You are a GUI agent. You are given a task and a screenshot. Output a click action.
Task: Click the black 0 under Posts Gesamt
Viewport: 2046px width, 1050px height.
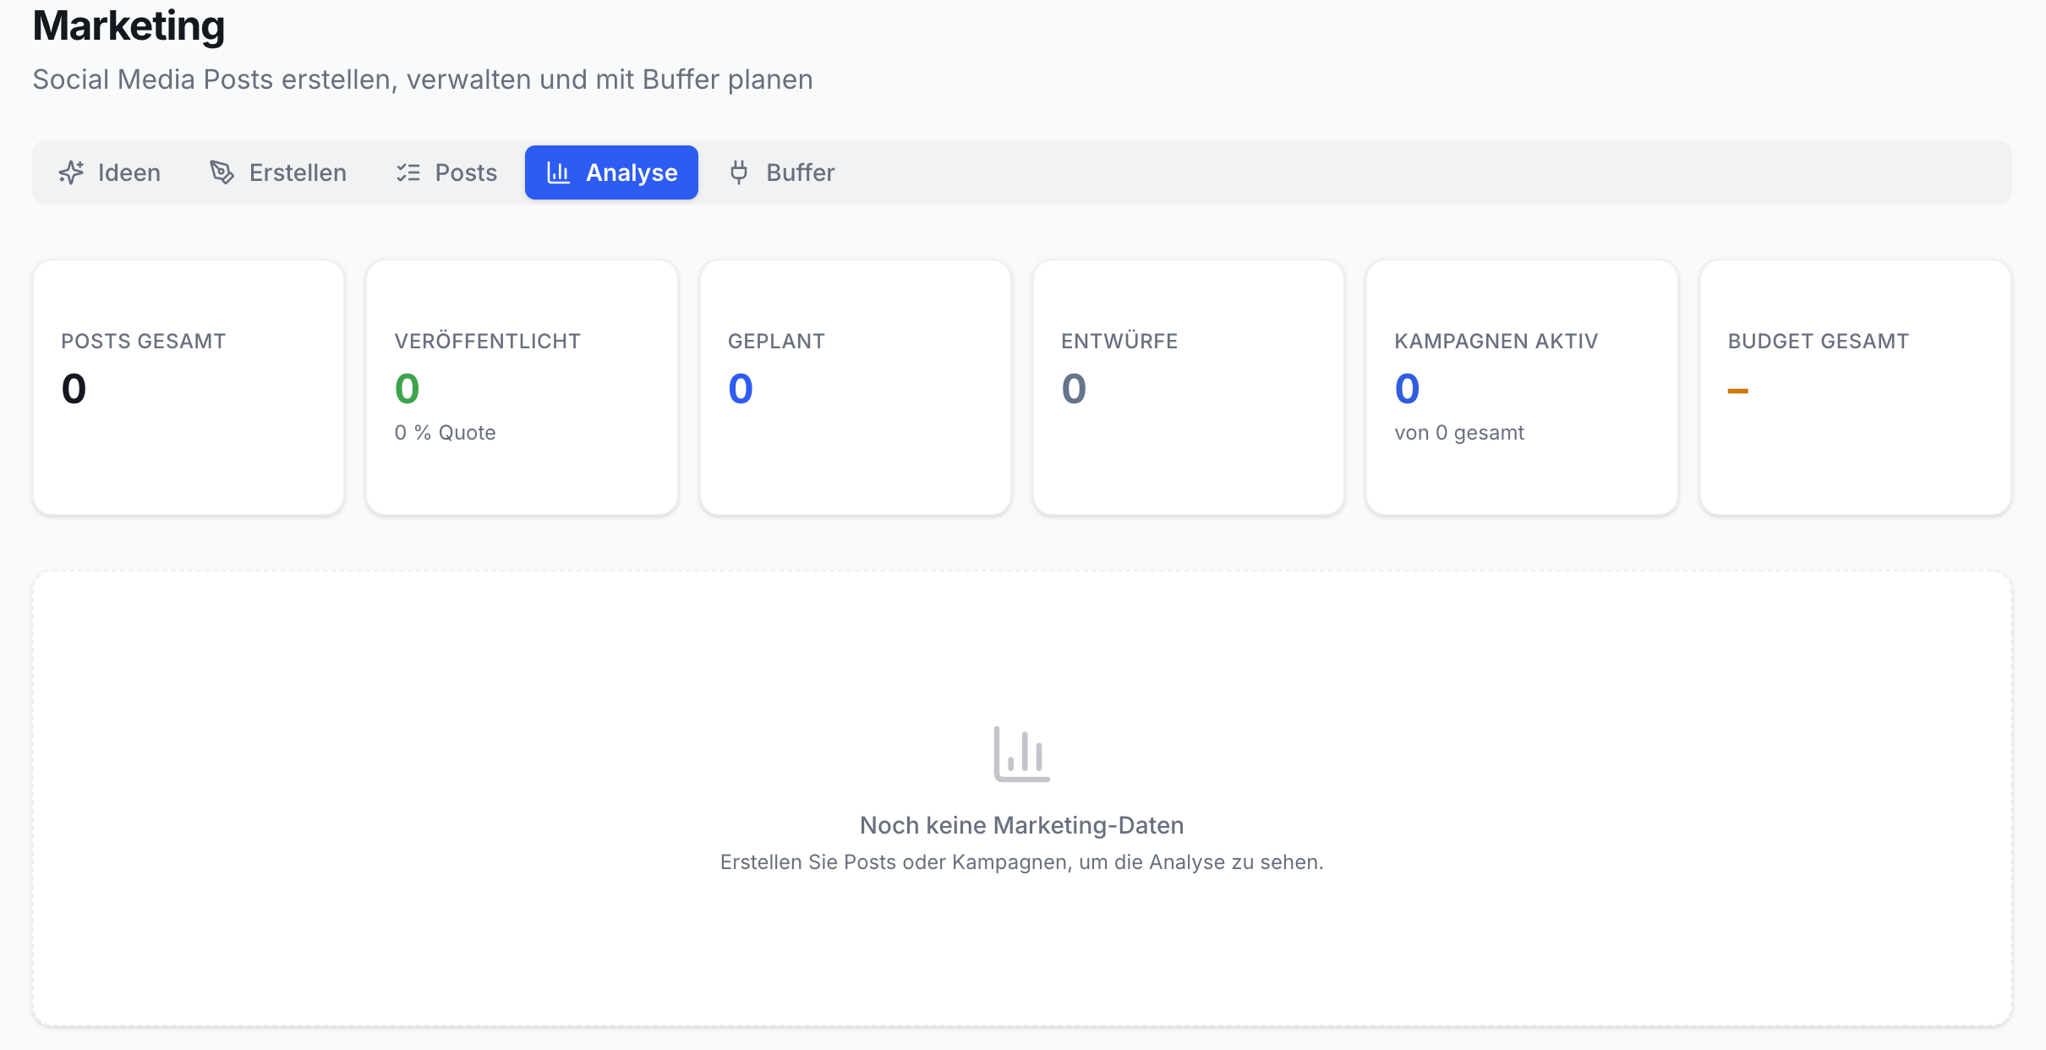coord(74,389)
